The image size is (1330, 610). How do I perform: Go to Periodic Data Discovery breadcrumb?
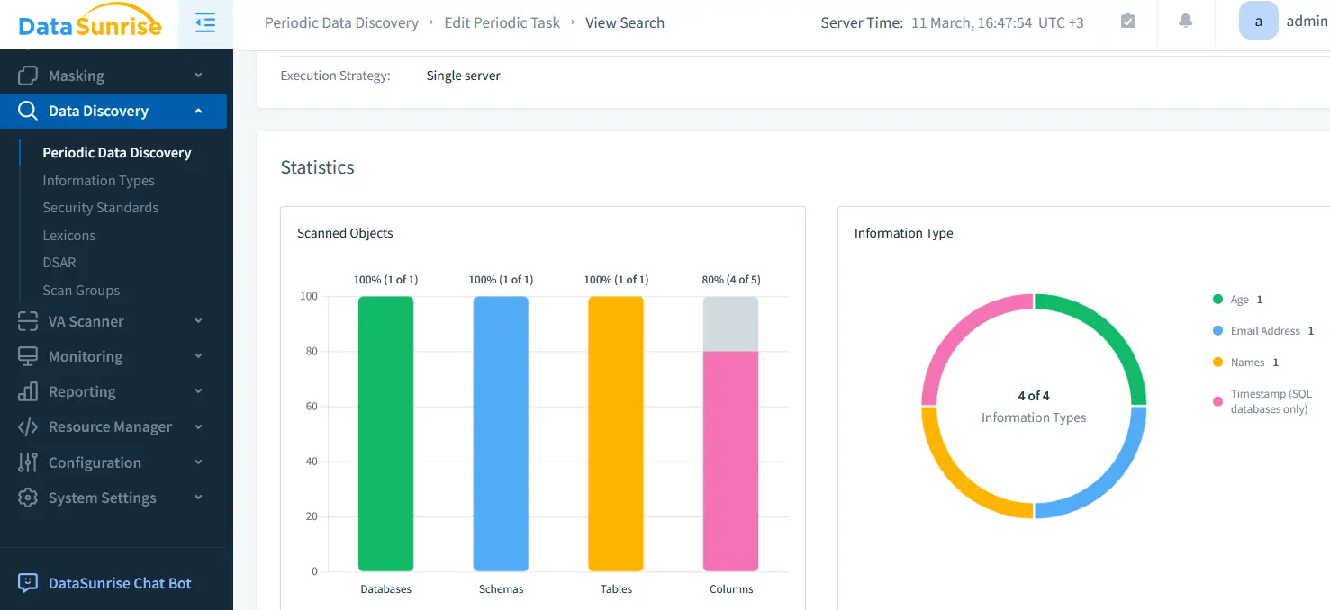click(341, 22)
